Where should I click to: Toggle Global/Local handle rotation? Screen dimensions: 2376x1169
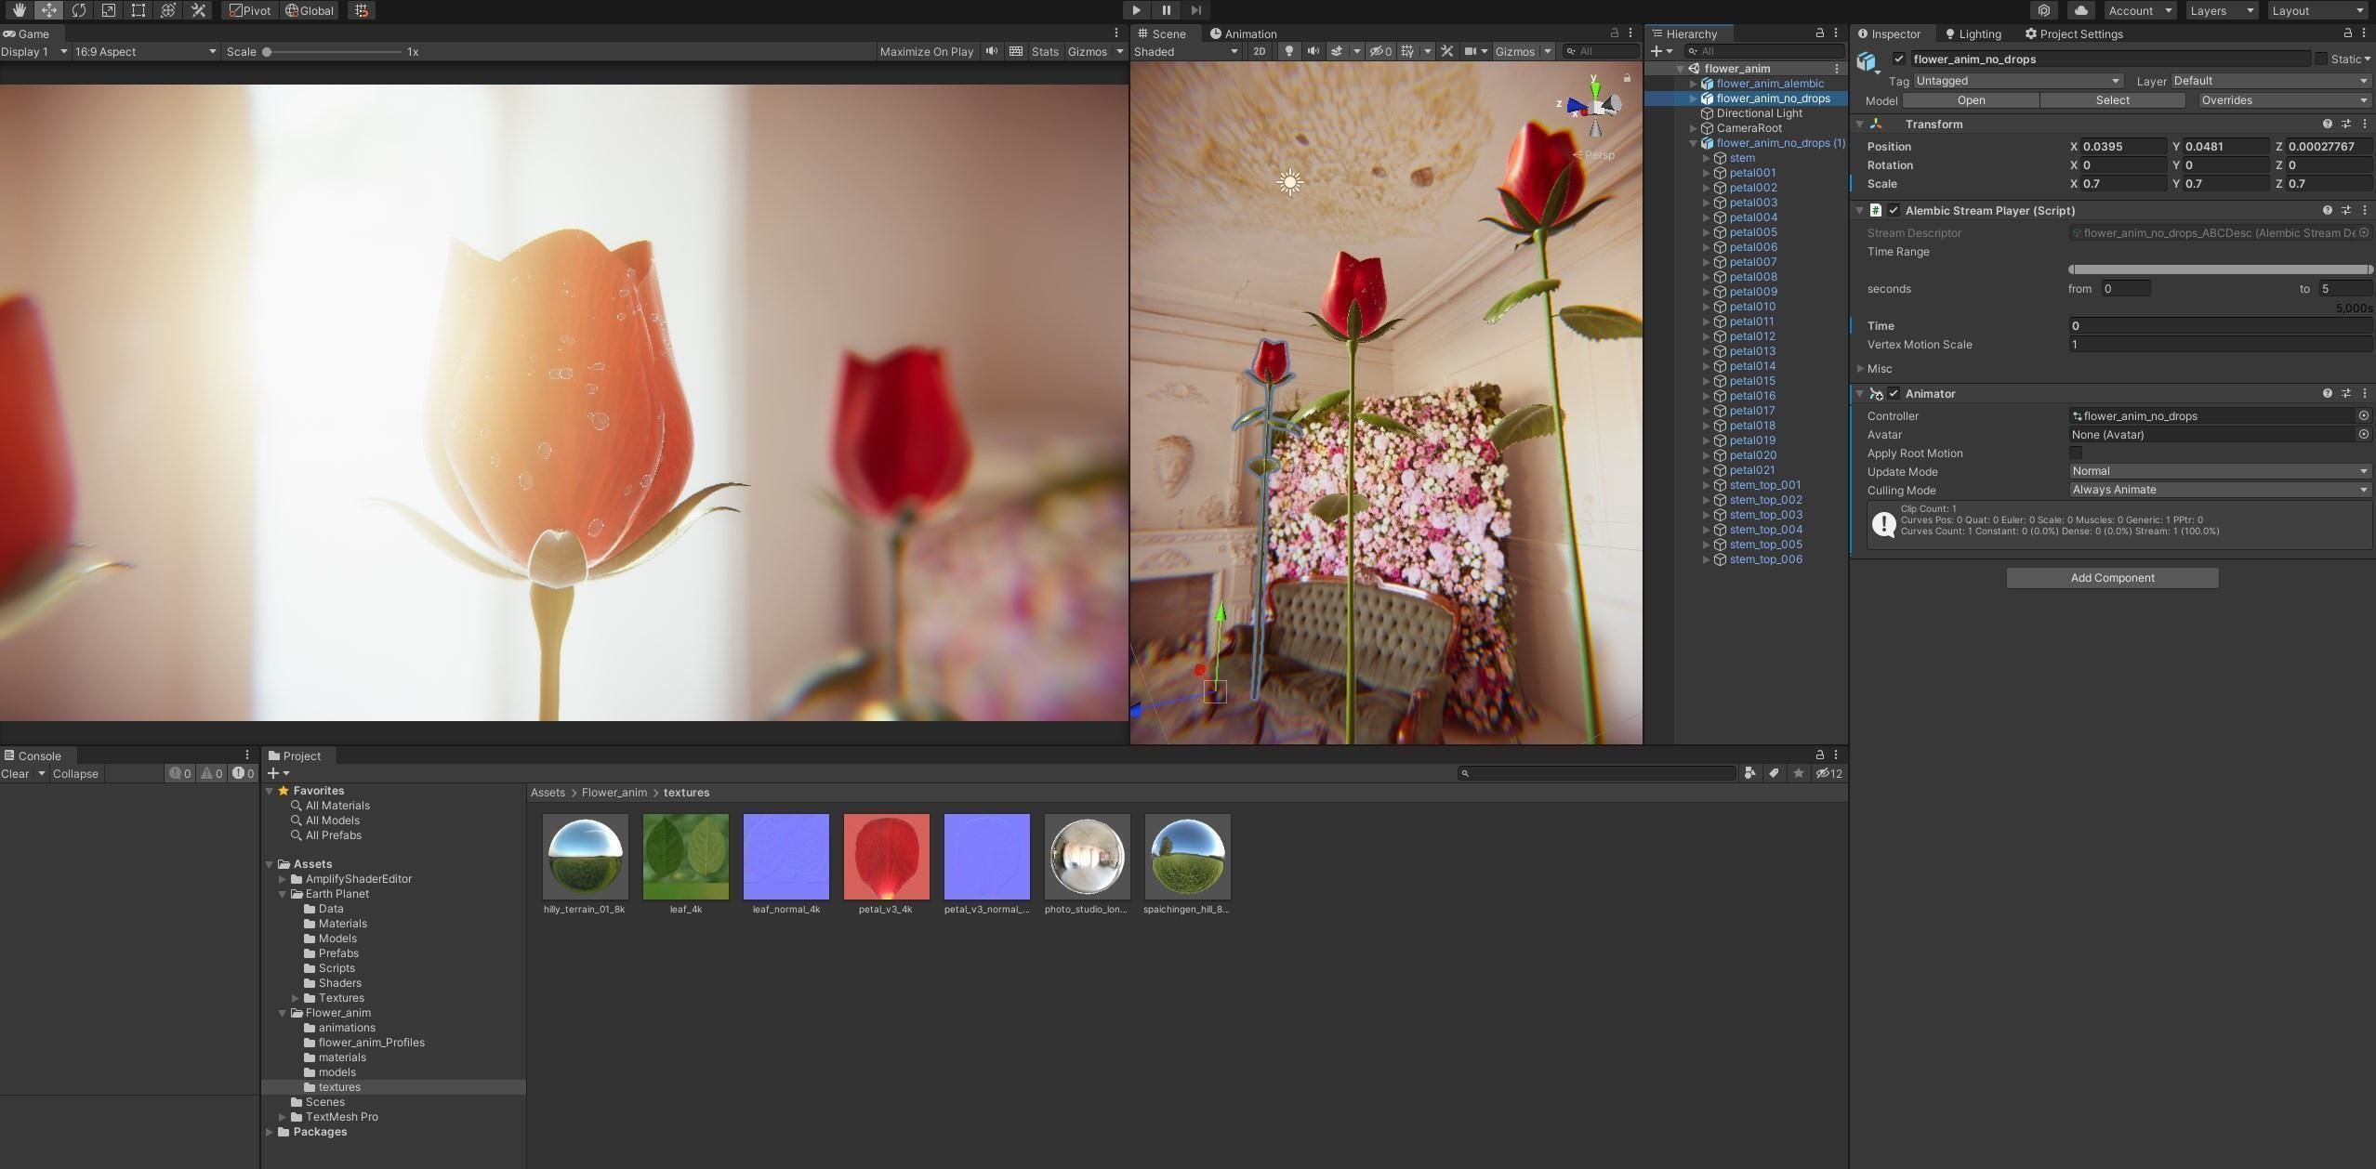click(x=310, y=10)
